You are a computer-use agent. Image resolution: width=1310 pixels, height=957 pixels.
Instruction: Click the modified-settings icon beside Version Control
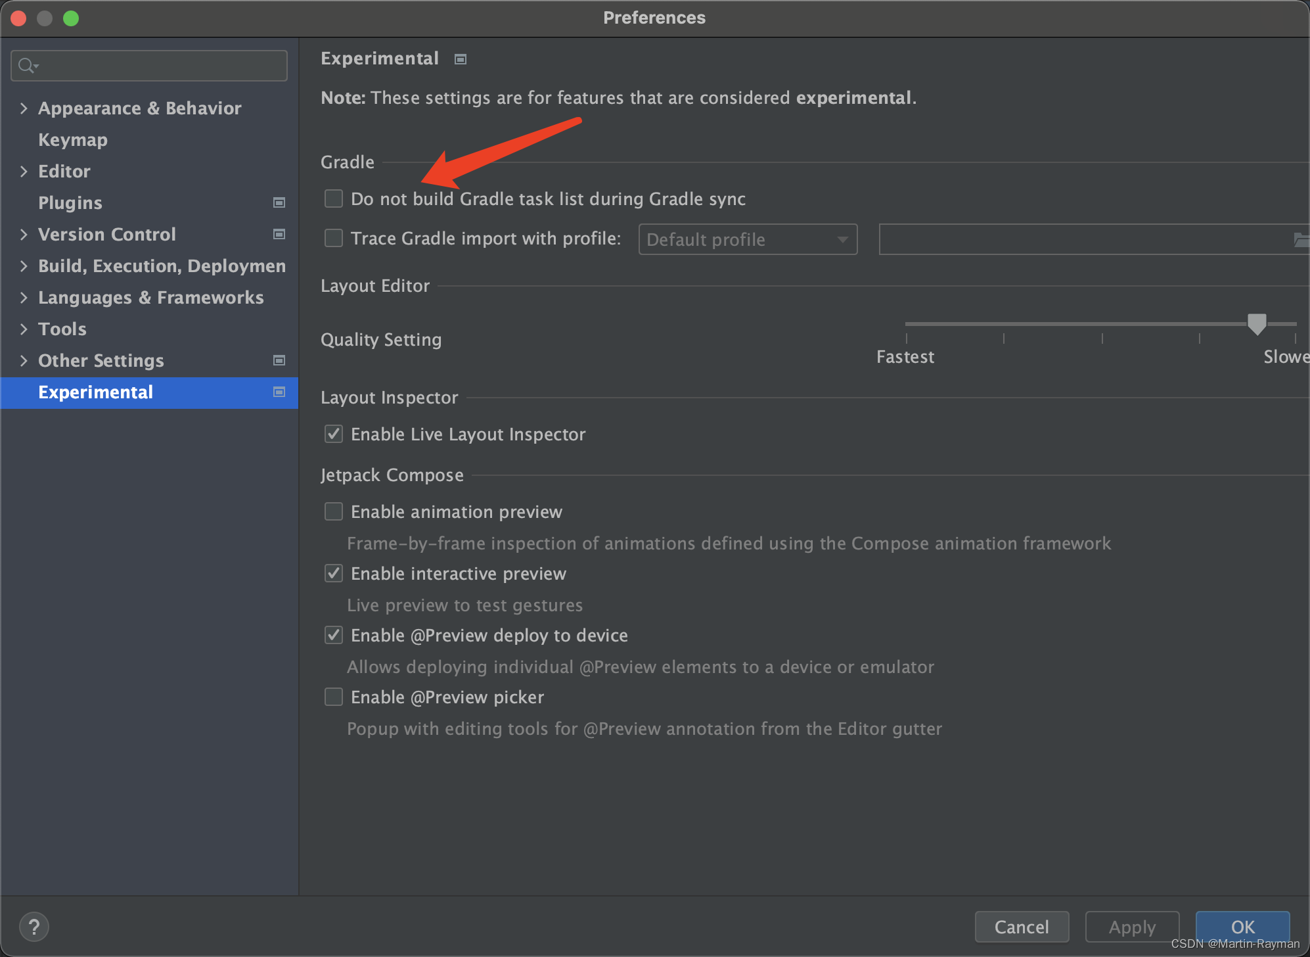point(279,234)
